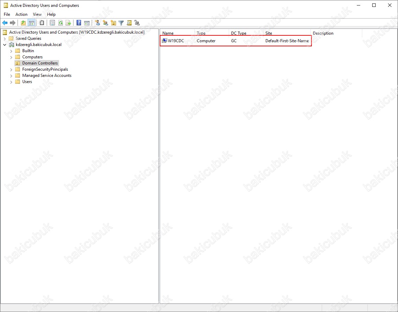Select 'Saved Queries' label in tree
Viewport: 398px width, 312px height.
(29, 38)
